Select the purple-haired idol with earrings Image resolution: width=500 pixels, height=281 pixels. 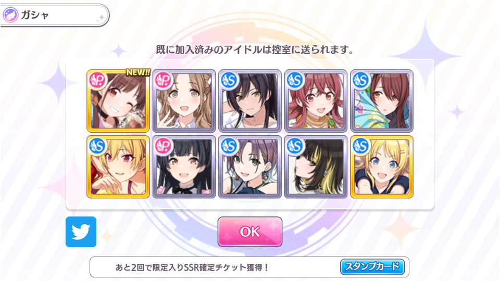pyautogui.click(x=250, y=167)
